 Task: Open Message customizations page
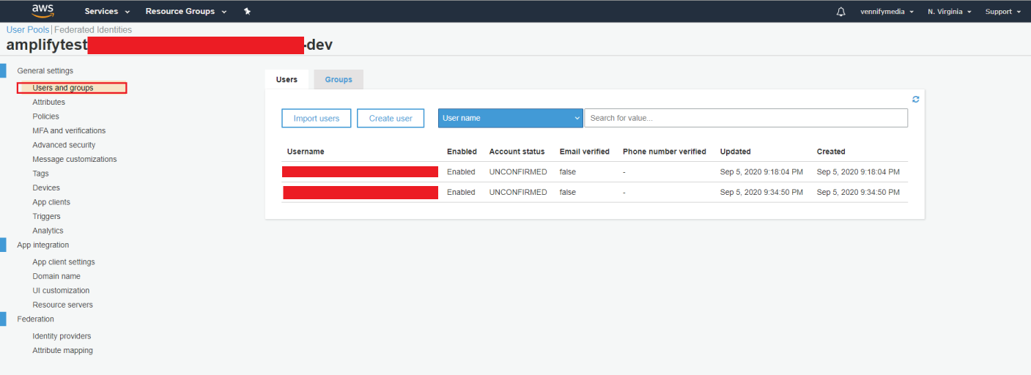click(75, 160)
